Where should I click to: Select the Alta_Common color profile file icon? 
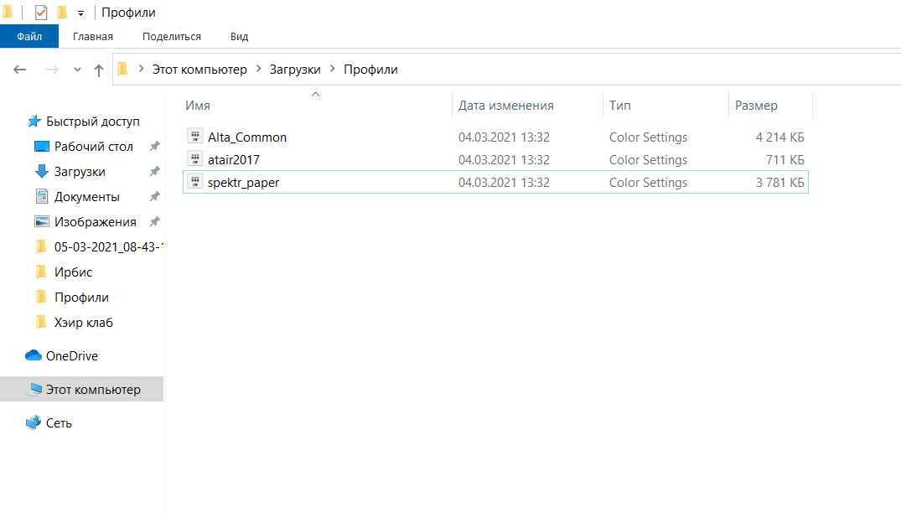click(195, 137)
